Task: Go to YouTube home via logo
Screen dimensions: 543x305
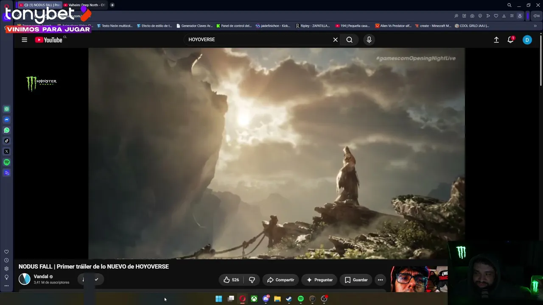Action: [49, 40]
